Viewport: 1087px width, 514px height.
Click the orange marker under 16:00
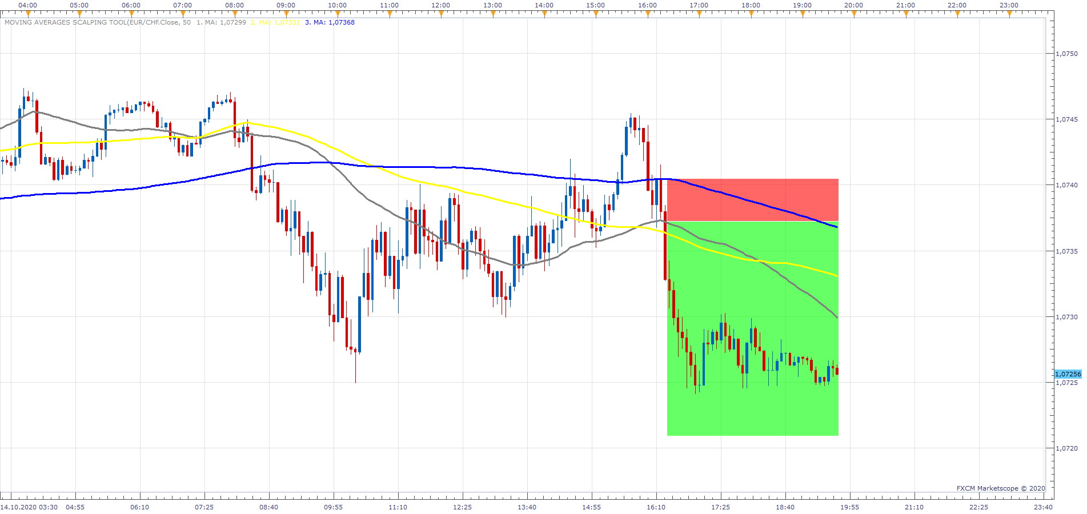coord(648,14)
